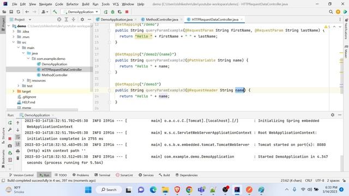349x196 pixels.
Task: Click the Save All toolbar icon
Action: click(11, 12)
